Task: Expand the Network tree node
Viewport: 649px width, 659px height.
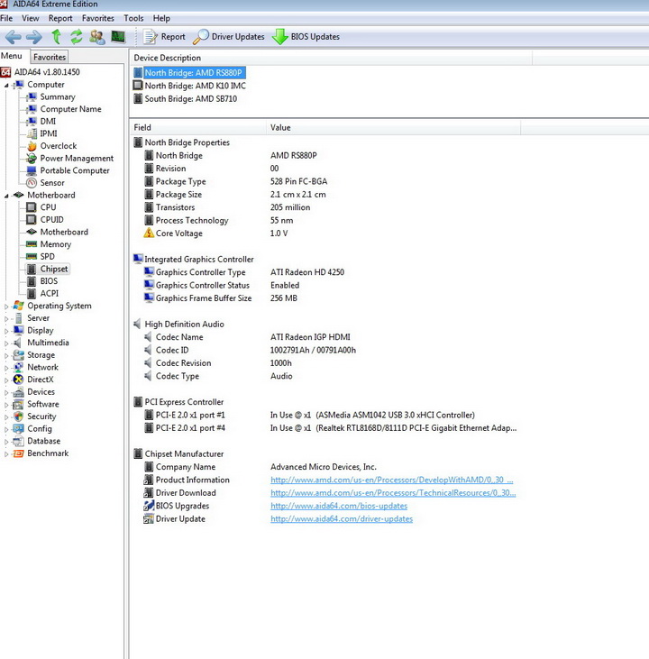Action: 6,368
